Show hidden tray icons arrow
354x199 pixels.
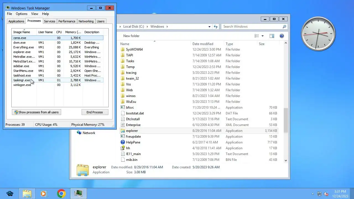point(313,194)
